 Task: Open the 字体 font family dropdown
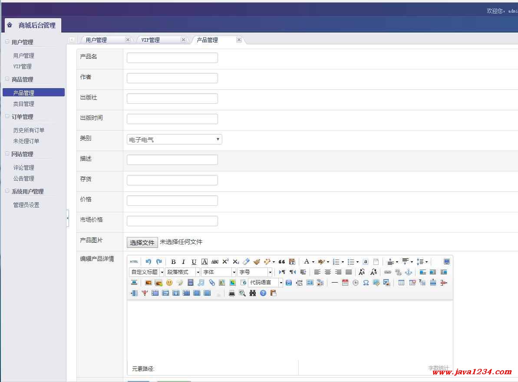[234, 272]
